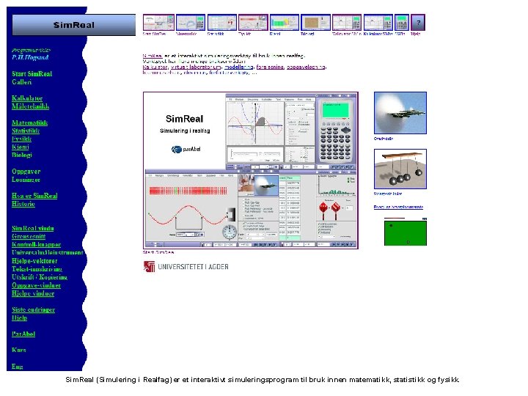Open Hjelpe-vektorer sidebar link
The width and height of the screenshot is (528, 396).
click(34, 260)
